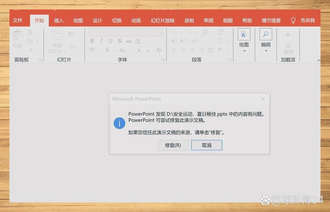Click the lightbulb 告诉我 icon
This screenshot has height=212, width=330.
tap(293, 20)
